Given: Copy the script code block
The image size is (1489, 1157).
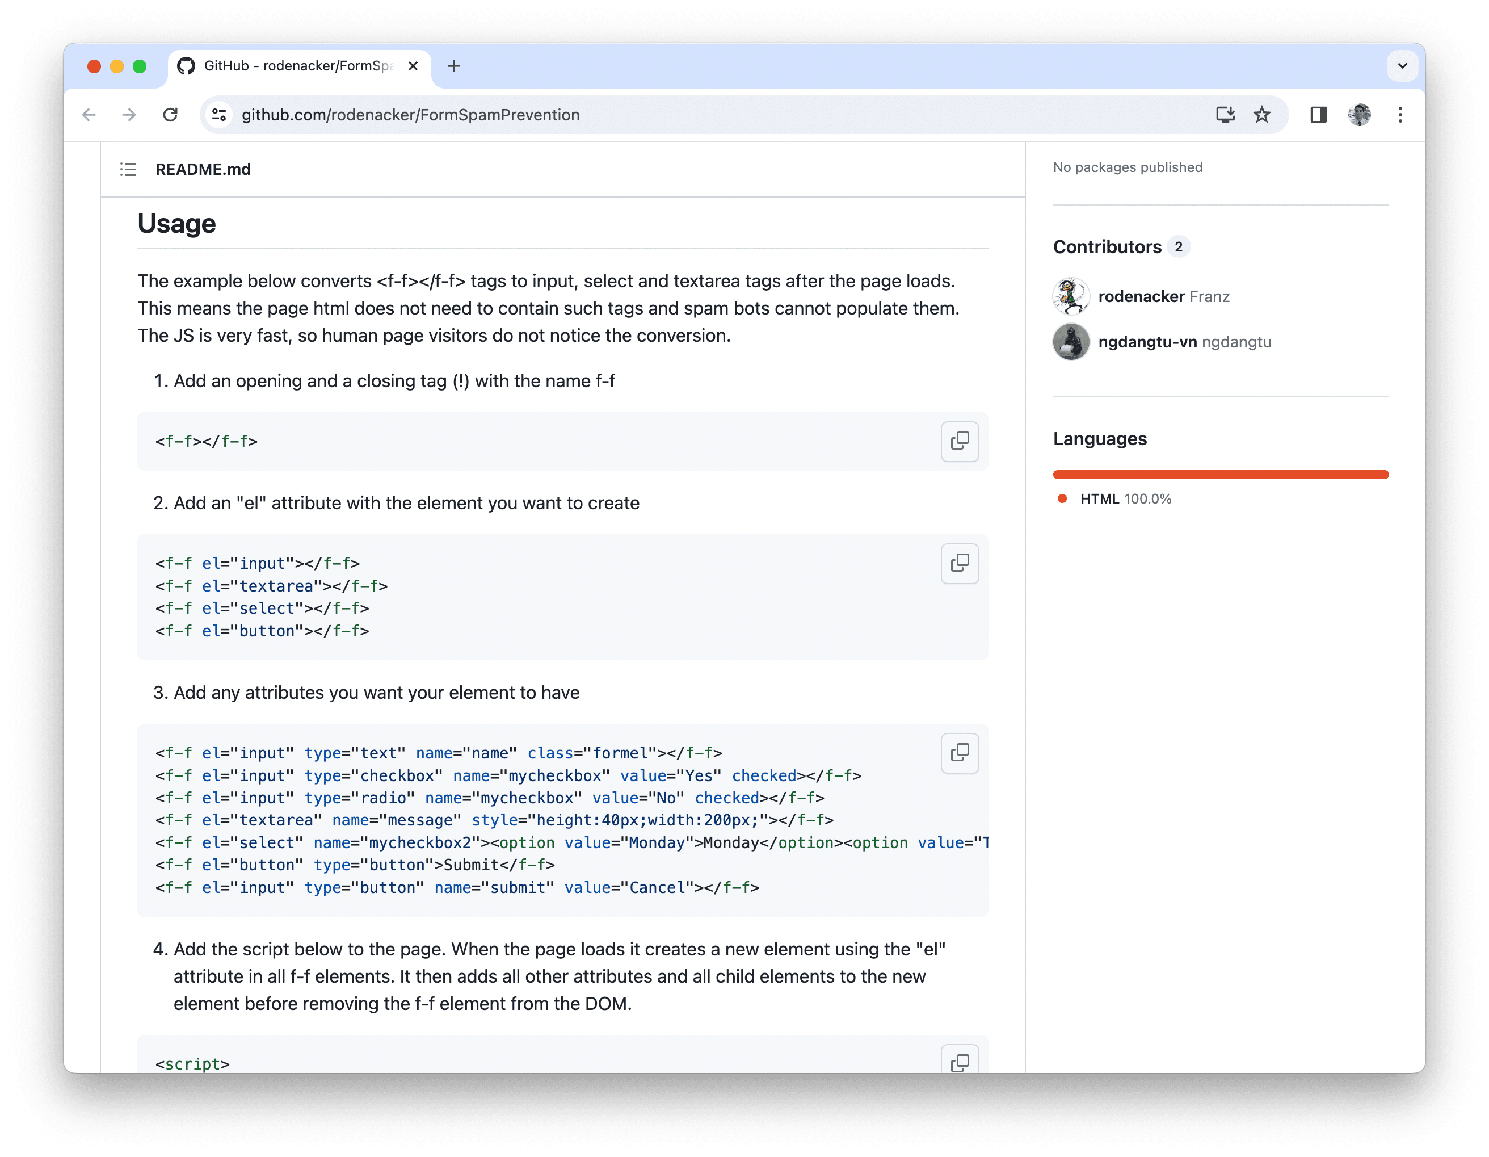Looking at the screenshot, I should [959, 1061].
